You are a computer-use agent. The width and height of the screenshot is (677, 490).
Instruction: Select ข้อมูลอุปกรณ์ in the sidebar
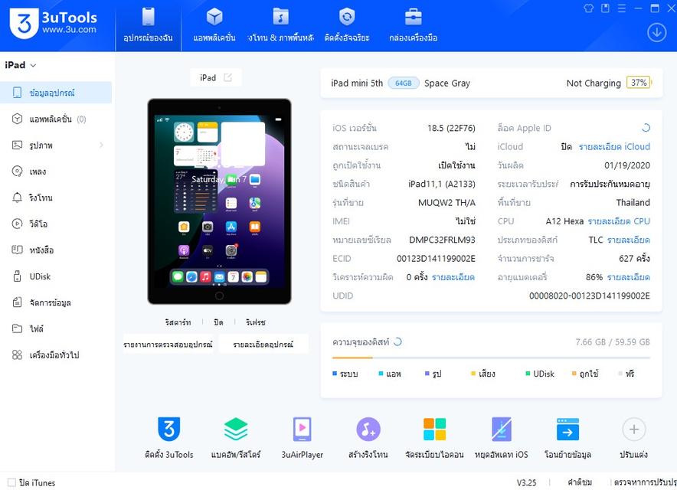tap(56, 93)
